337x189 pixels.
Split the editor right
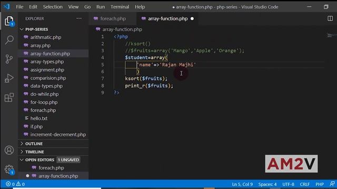click(x=330, y=19)
